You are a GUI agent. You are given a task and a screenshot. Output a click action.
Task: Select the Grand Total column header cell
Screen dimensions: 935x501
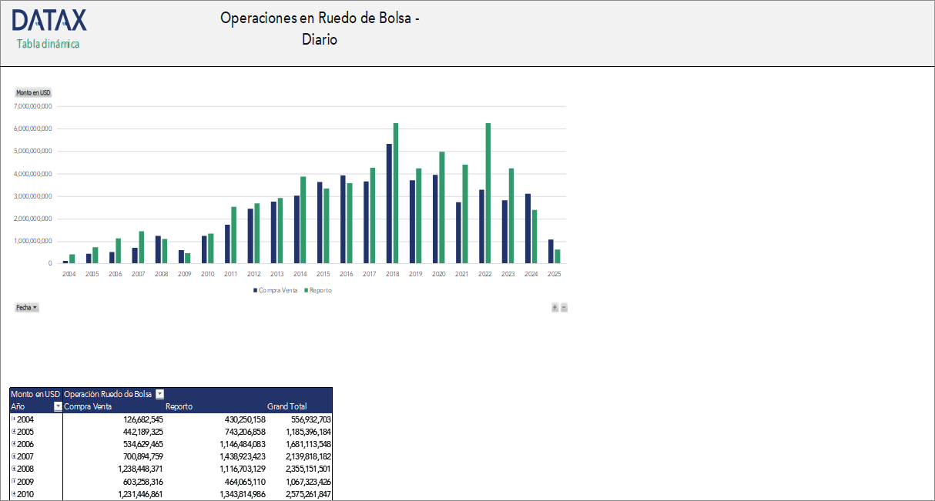click(287, 406)
